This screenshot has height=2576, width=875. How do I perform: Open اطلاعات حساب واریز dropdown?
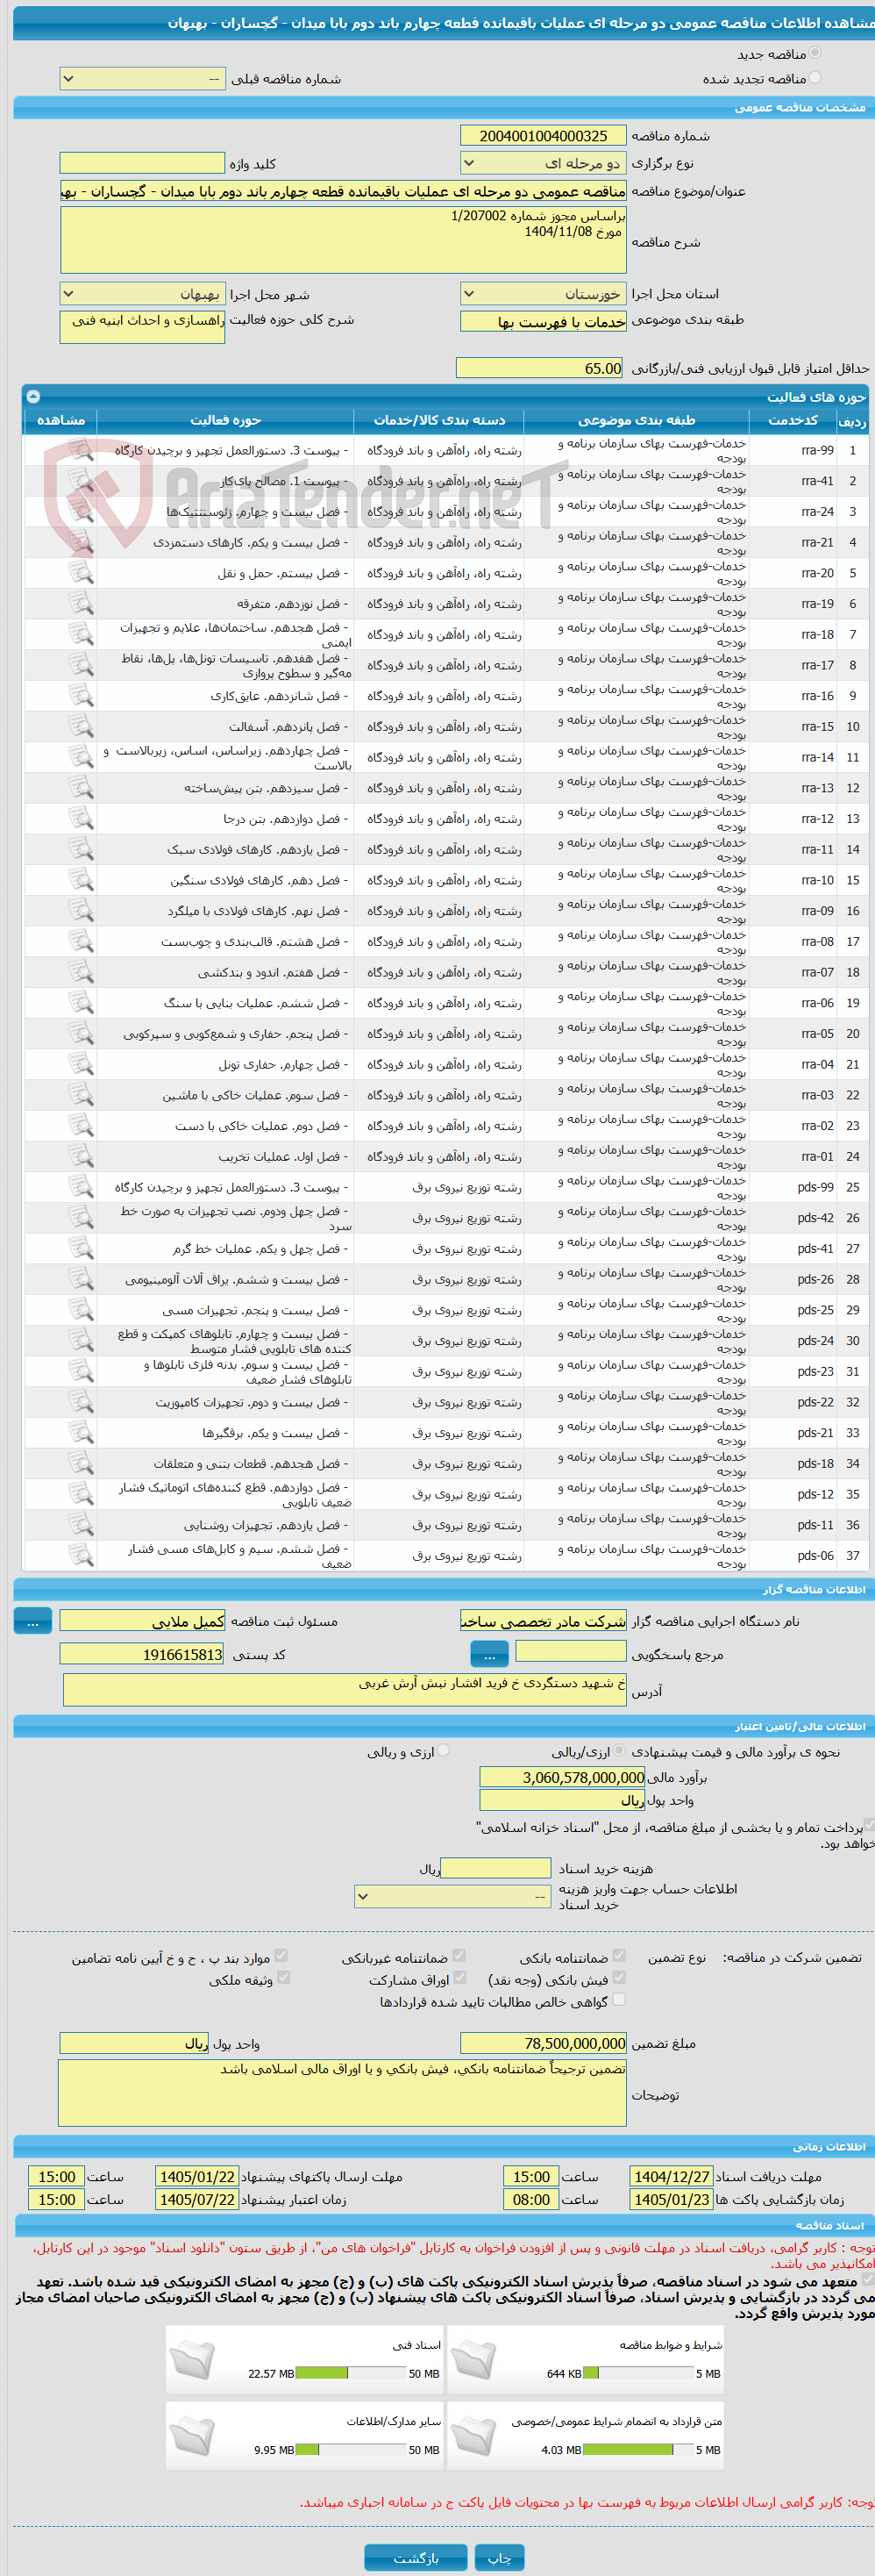point(452,1896)
